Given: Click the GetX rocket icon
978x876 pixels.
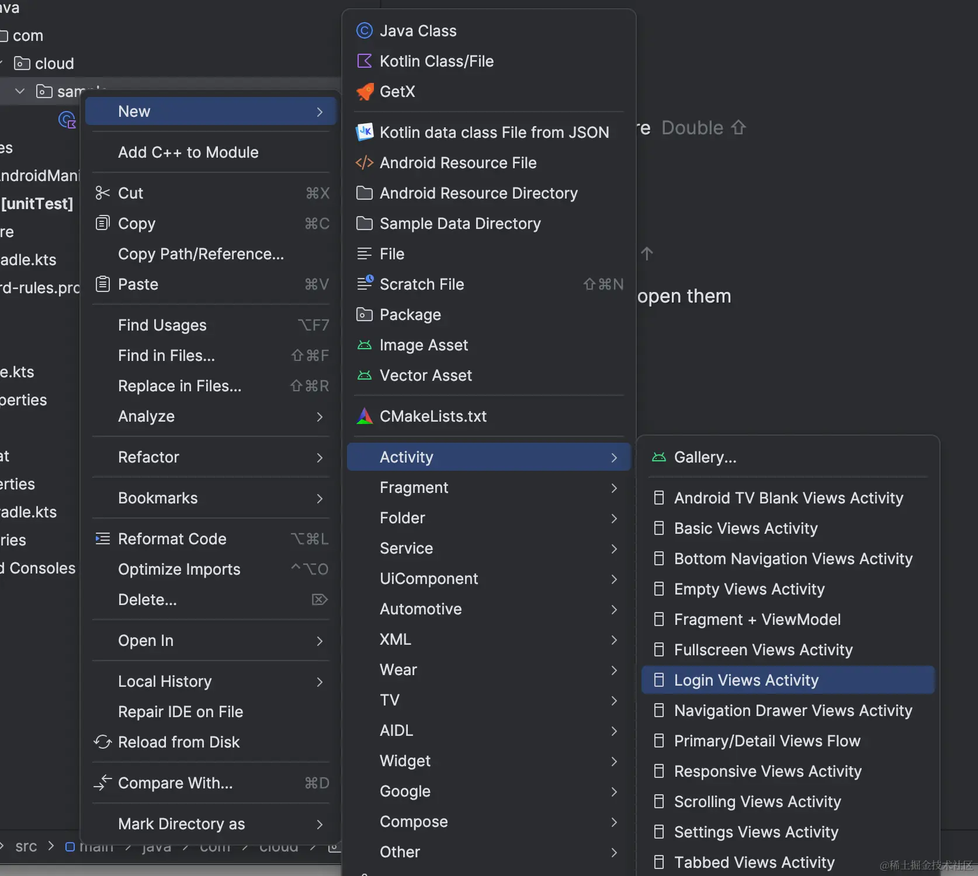Looking at the screenshot, I should [365, 91].
